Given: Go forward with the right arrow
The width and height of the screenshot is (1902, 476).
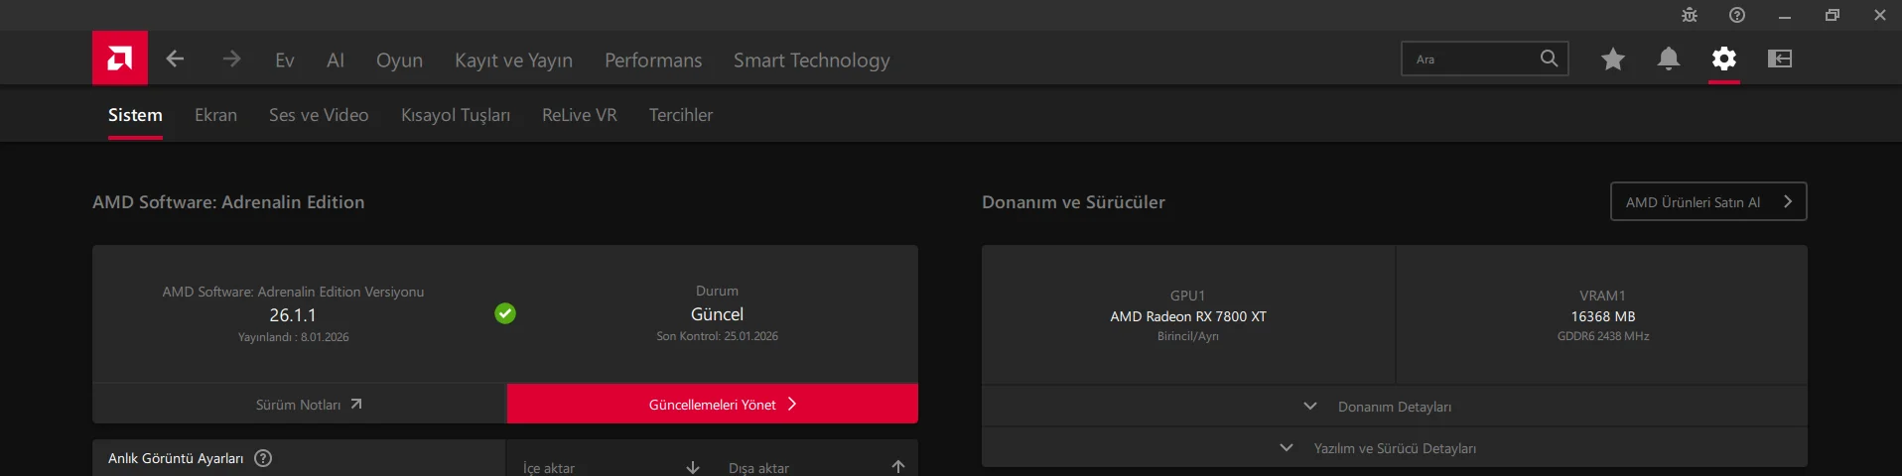Looking at the screenshot, I should [x=231, y=59].
